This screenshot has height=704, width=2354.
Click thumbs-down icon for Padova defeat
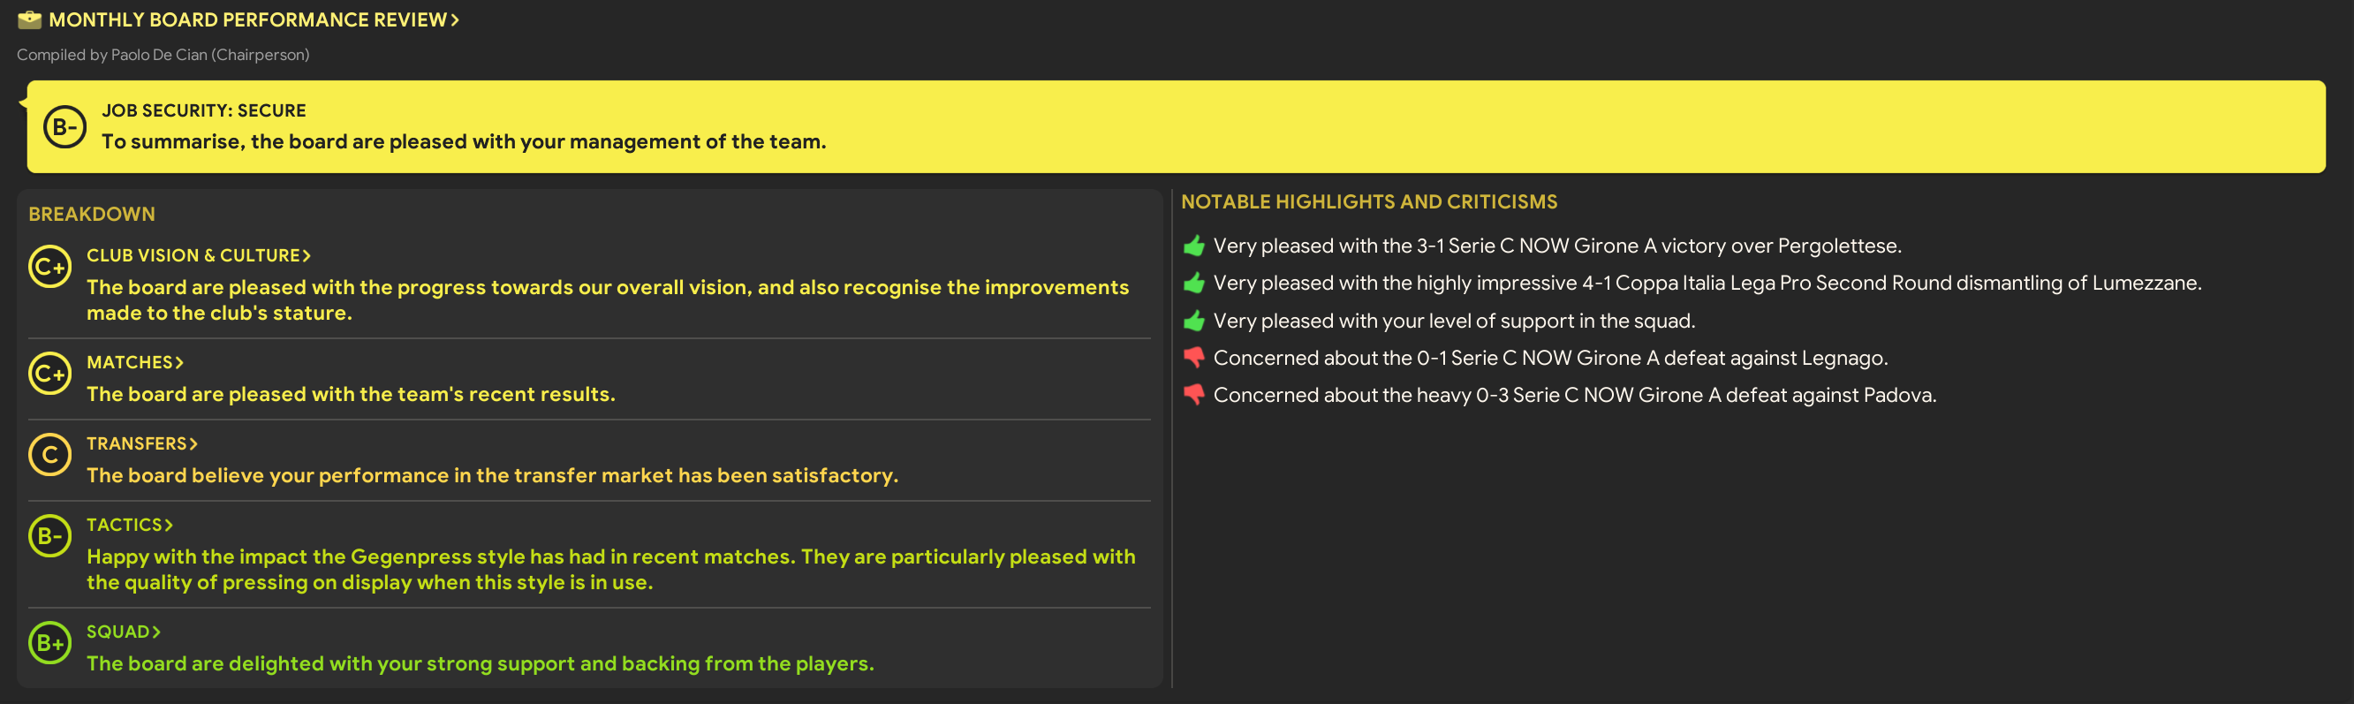1193,395
